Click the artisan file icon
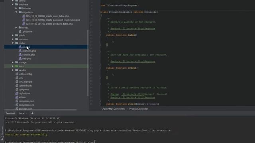 tap(17, 97)
